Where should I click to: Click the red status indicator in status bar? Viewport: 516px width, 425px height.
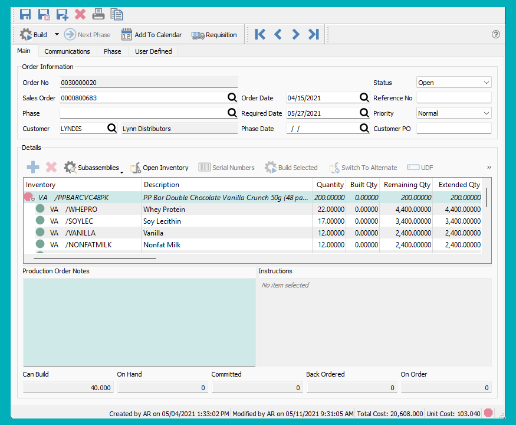point(488,413)
